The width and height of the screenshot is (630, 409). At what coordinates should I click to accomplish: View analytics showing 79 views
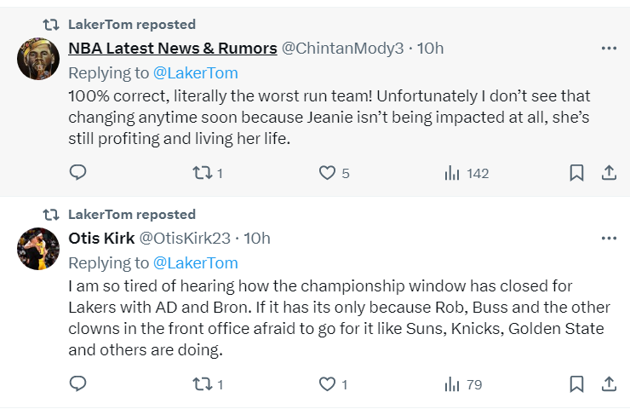coord(452,384)
